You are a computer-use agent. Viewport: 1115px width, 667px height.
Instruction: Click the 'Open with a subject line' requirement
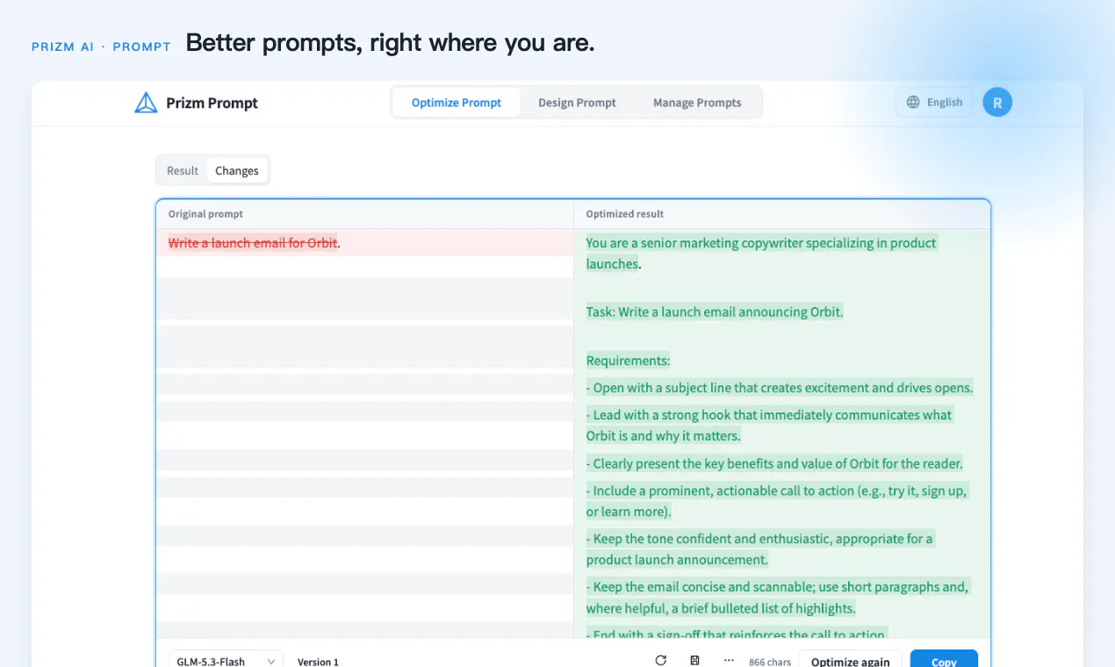click(x=780, y=388)
